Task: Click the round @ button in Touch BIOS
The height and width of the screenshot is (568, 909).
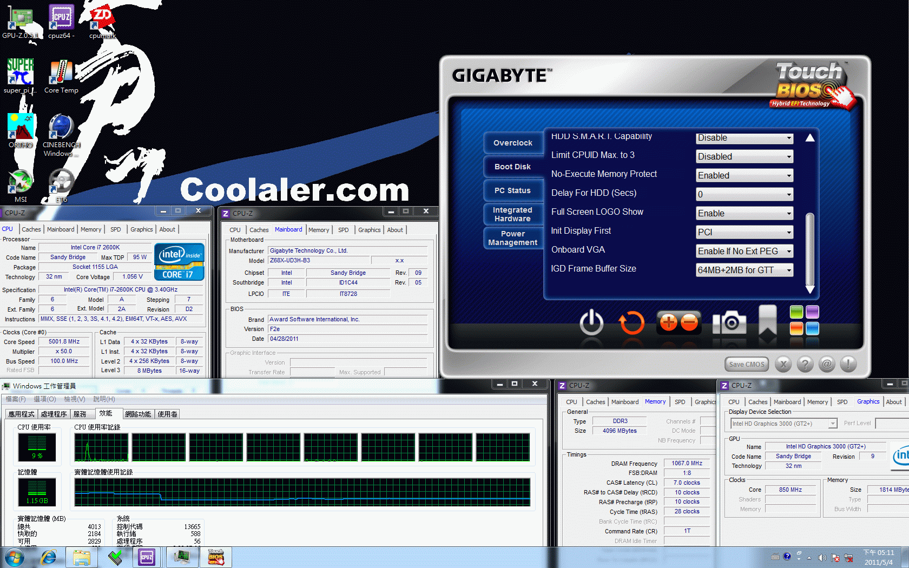Action: click(827, 364)
